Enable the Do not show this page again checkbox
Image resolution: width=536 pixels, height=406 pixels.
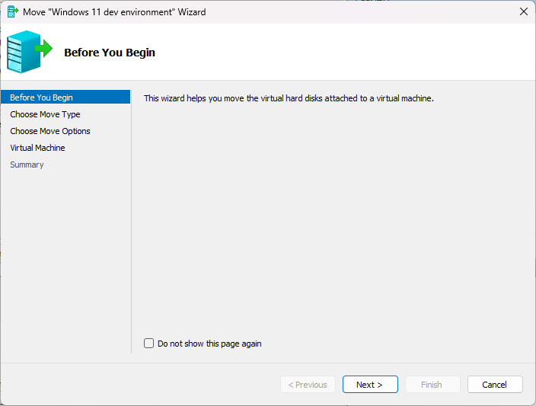click(x=149, y=344)
